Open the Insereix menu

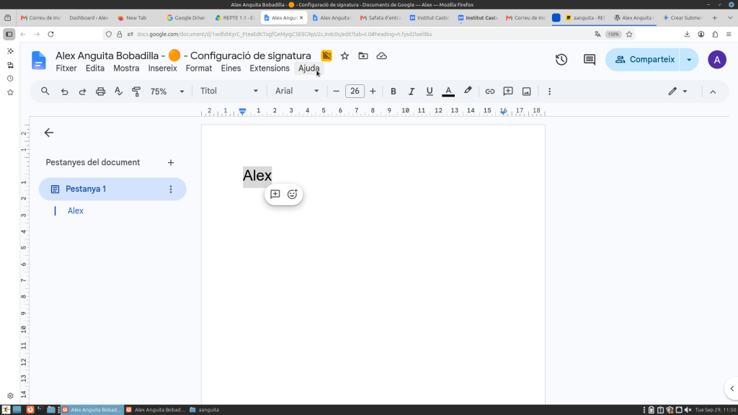pos(162,68)
